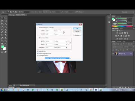Select the Eyedropper tool
Screen dimensions: 135x101
(x=6, y=24)
